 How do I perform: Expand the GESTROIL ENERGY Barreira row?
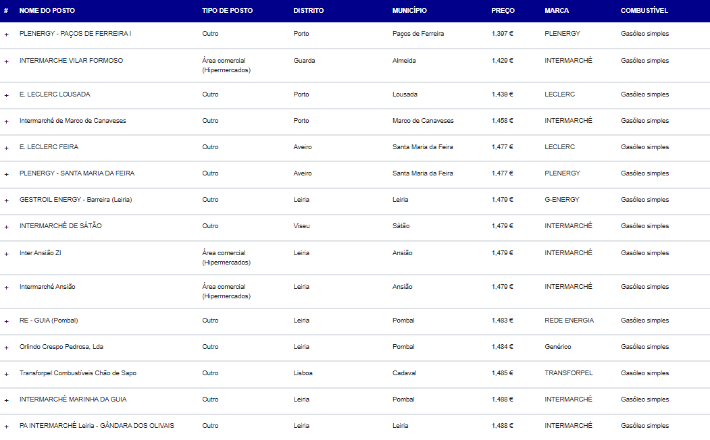[x=7, y=200]
